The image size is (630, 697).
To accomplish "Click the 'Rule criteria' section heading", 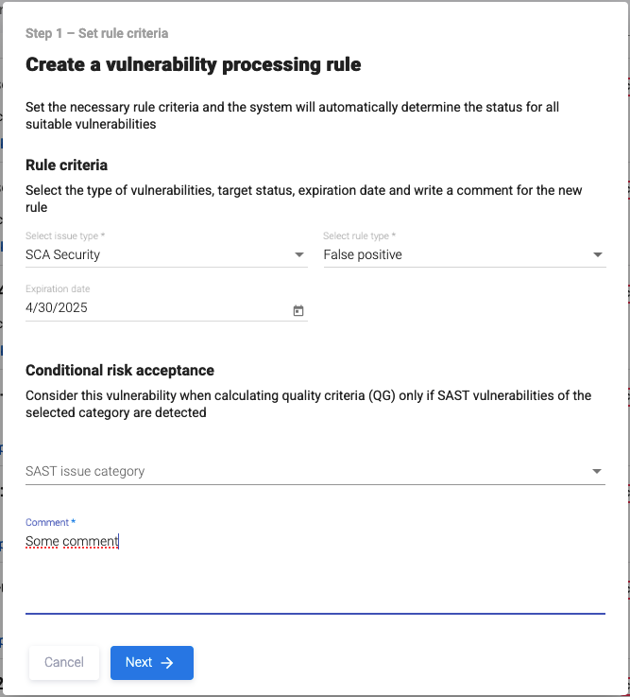I will [x=66, y=166].
